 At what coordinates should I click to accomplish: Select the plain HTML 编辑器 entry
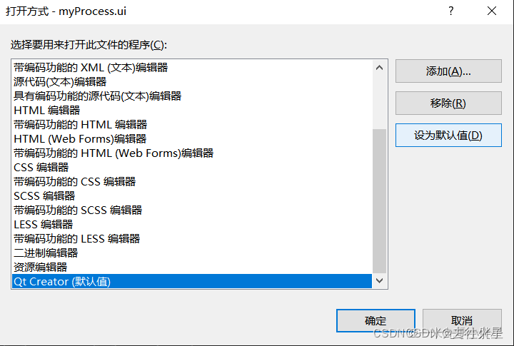192,111
